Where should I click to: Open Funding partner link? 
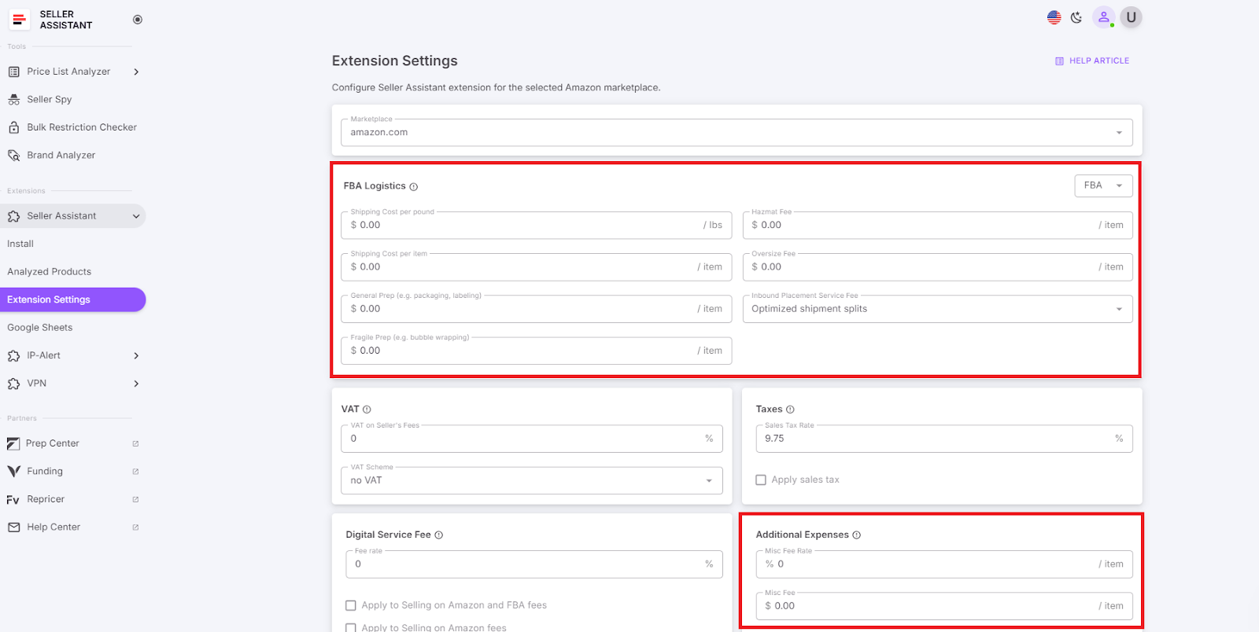(x=45, y=472)
